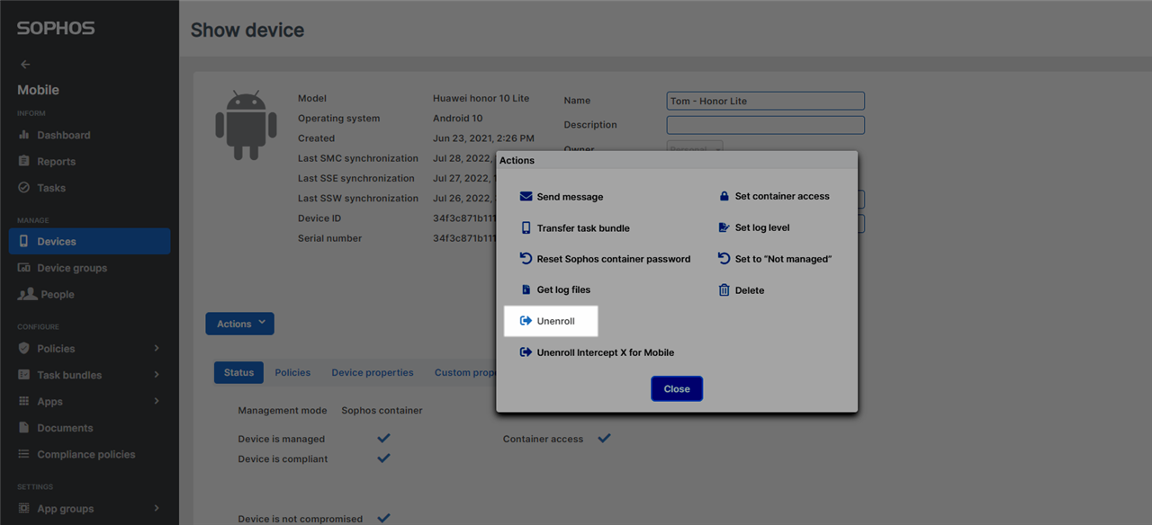Expand the Policies submenu chevron
This screenshot has height=525, width=1152.
click(157, 349)
